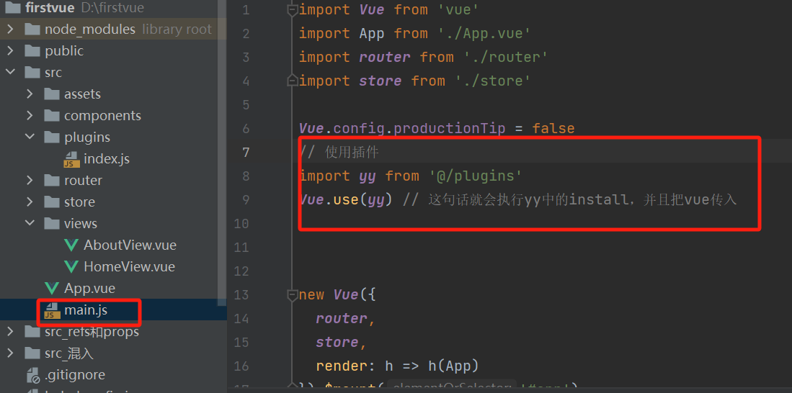Expand the assets folder chevron
The image size is (792, 393).
[30, 94]
